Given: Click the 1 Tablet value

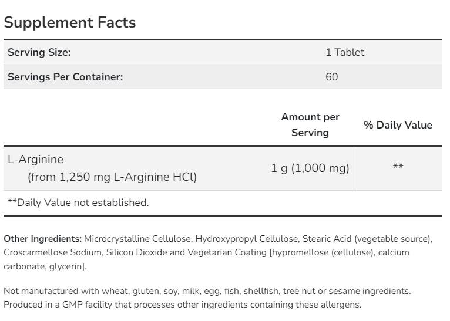Looking at the screenshot, I should (x=345, y=52).
